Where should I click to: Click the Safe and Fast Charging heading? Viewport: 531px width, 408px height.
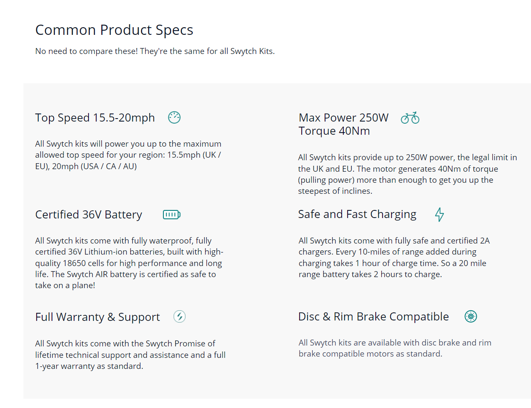pos(357,214)
